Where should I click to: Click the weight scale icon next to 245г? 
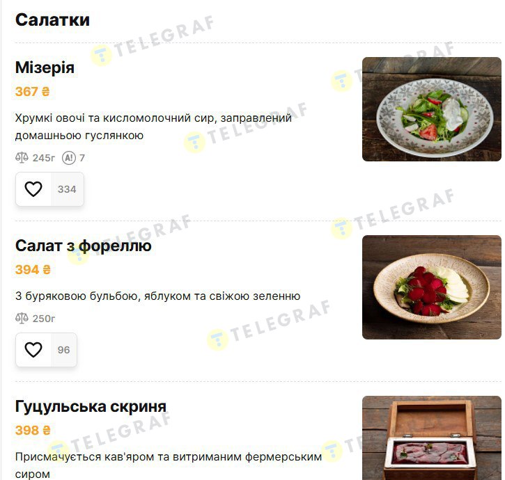pos(22,158)
